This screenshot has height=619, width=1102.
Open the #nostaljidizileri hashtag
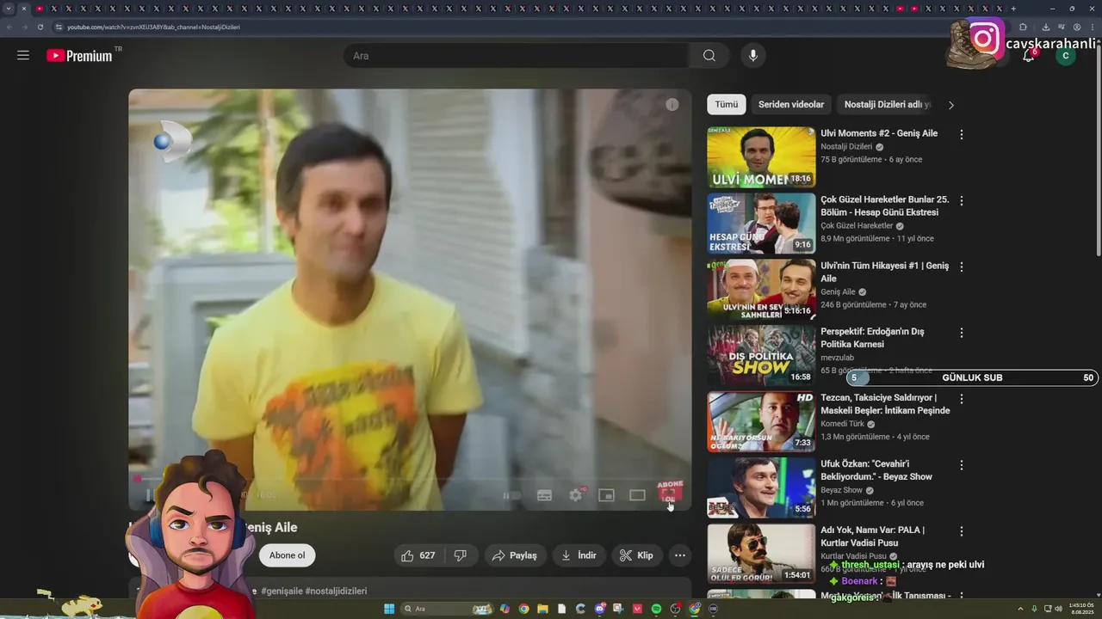(x=336, y=591)
